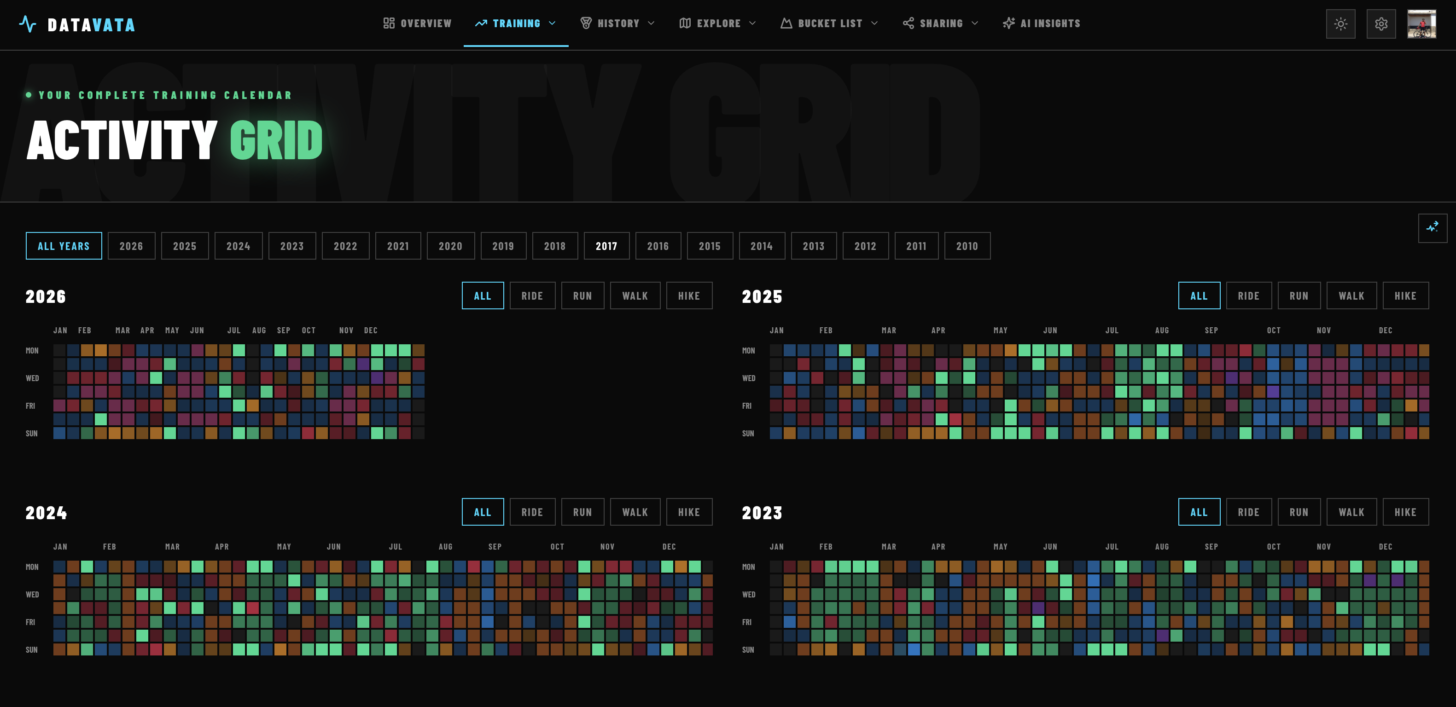This screenshot has width=1456, height=707.
Task: Expand the Sharing dropdown chevron
Action: (x=975, y=23)
